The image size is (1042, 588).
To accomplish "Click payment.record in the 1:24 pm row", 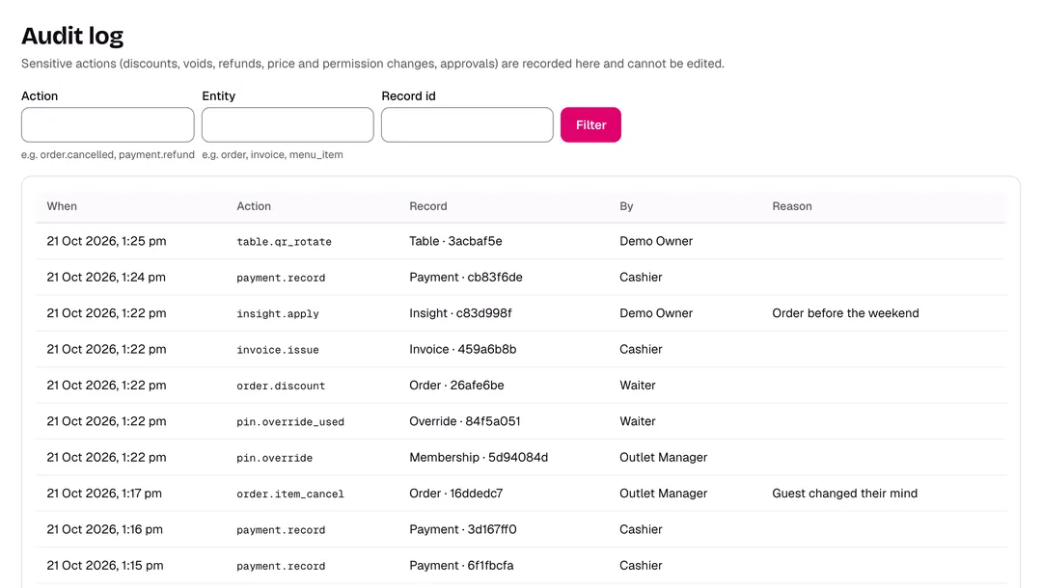I will point(281,278).
